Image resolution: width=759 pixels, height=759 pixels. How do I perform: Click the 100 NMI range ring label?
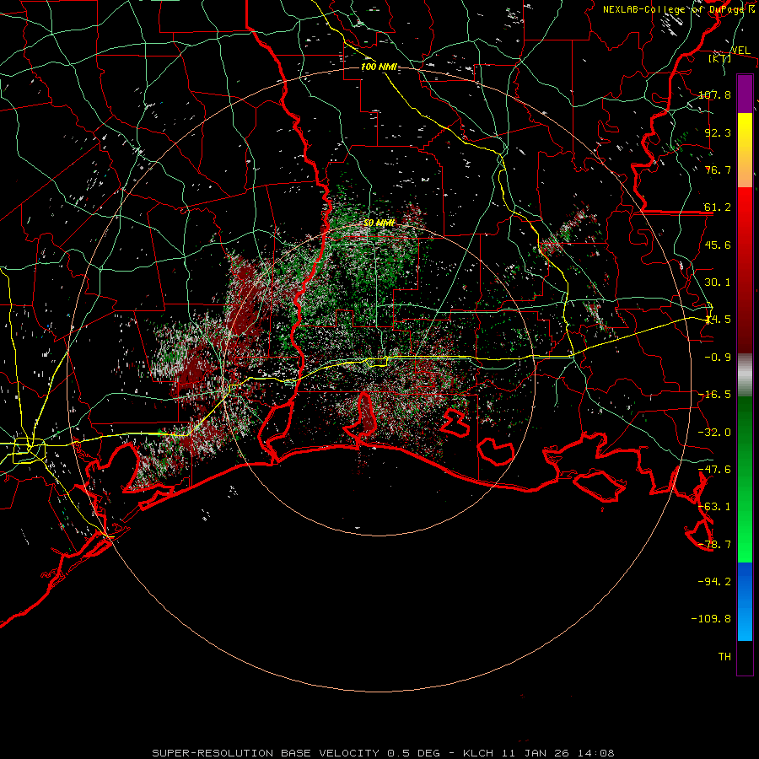(x=379, y=67)
